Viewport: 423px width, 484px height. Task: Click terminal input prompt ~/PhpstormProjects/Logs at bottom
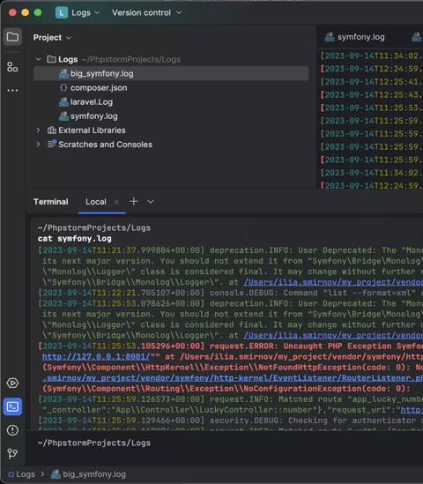94,443
